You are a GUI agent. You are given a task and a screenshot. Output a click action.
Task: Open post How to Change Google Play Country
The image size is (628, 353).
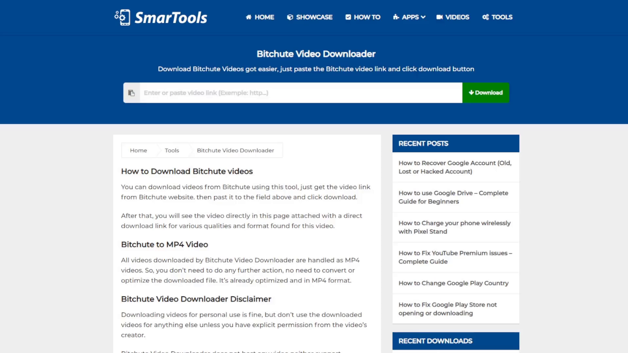453,283
